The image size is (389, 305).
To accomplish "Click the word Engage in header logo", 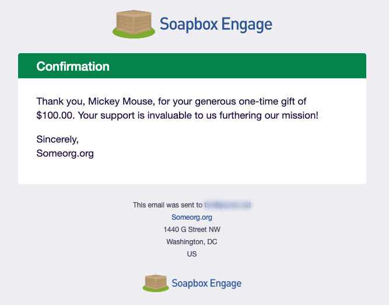I will pos(247,25).
